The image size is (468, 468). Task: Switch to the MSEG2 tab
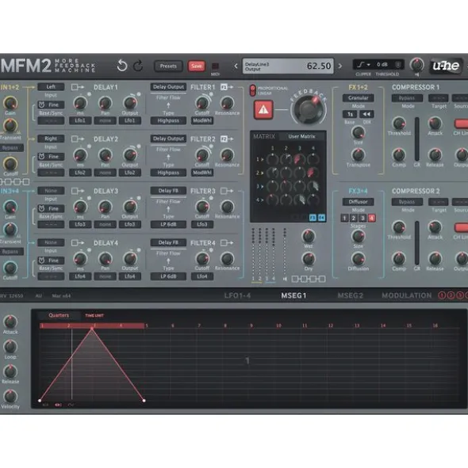pos(350,295)
